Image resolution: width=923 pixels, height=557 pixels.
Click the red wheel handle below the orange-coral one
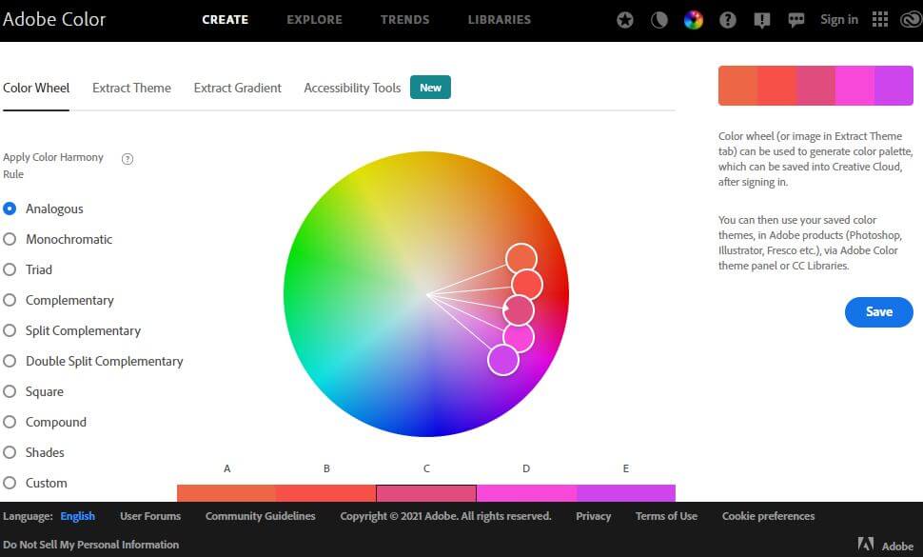[x=527, y=286]
